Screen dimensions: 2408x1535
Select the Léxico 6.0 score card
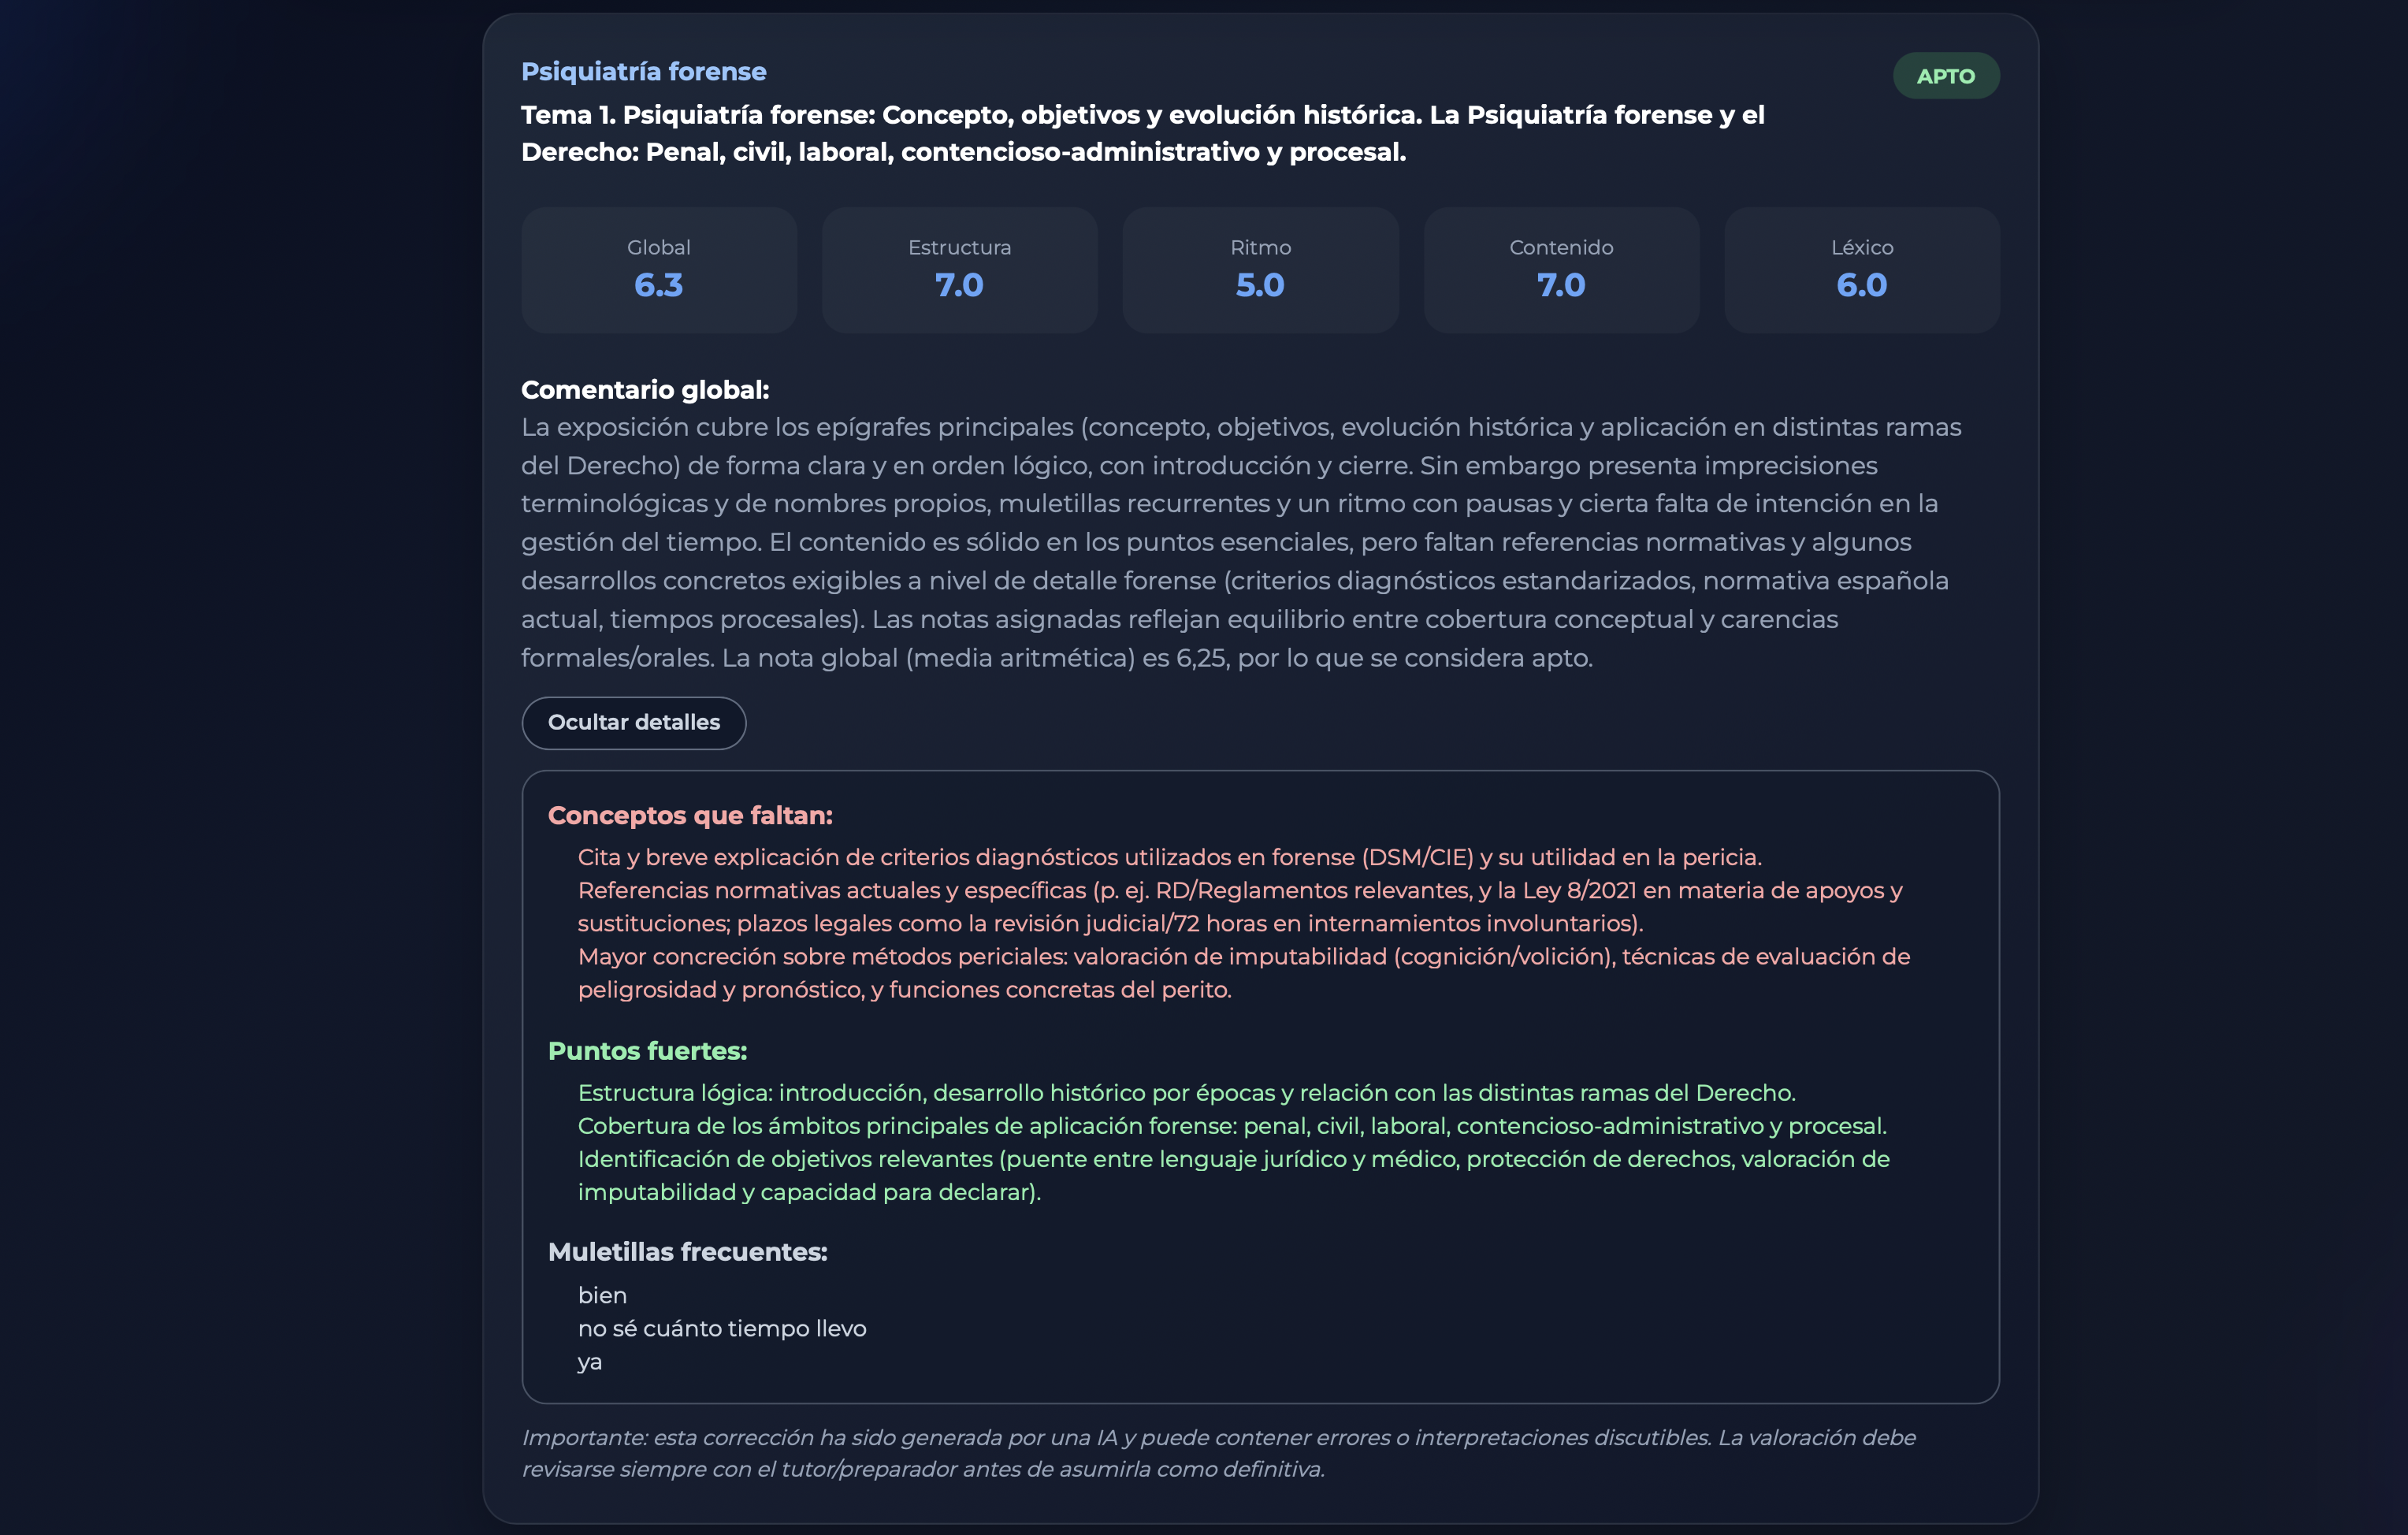click(1862, 270)
